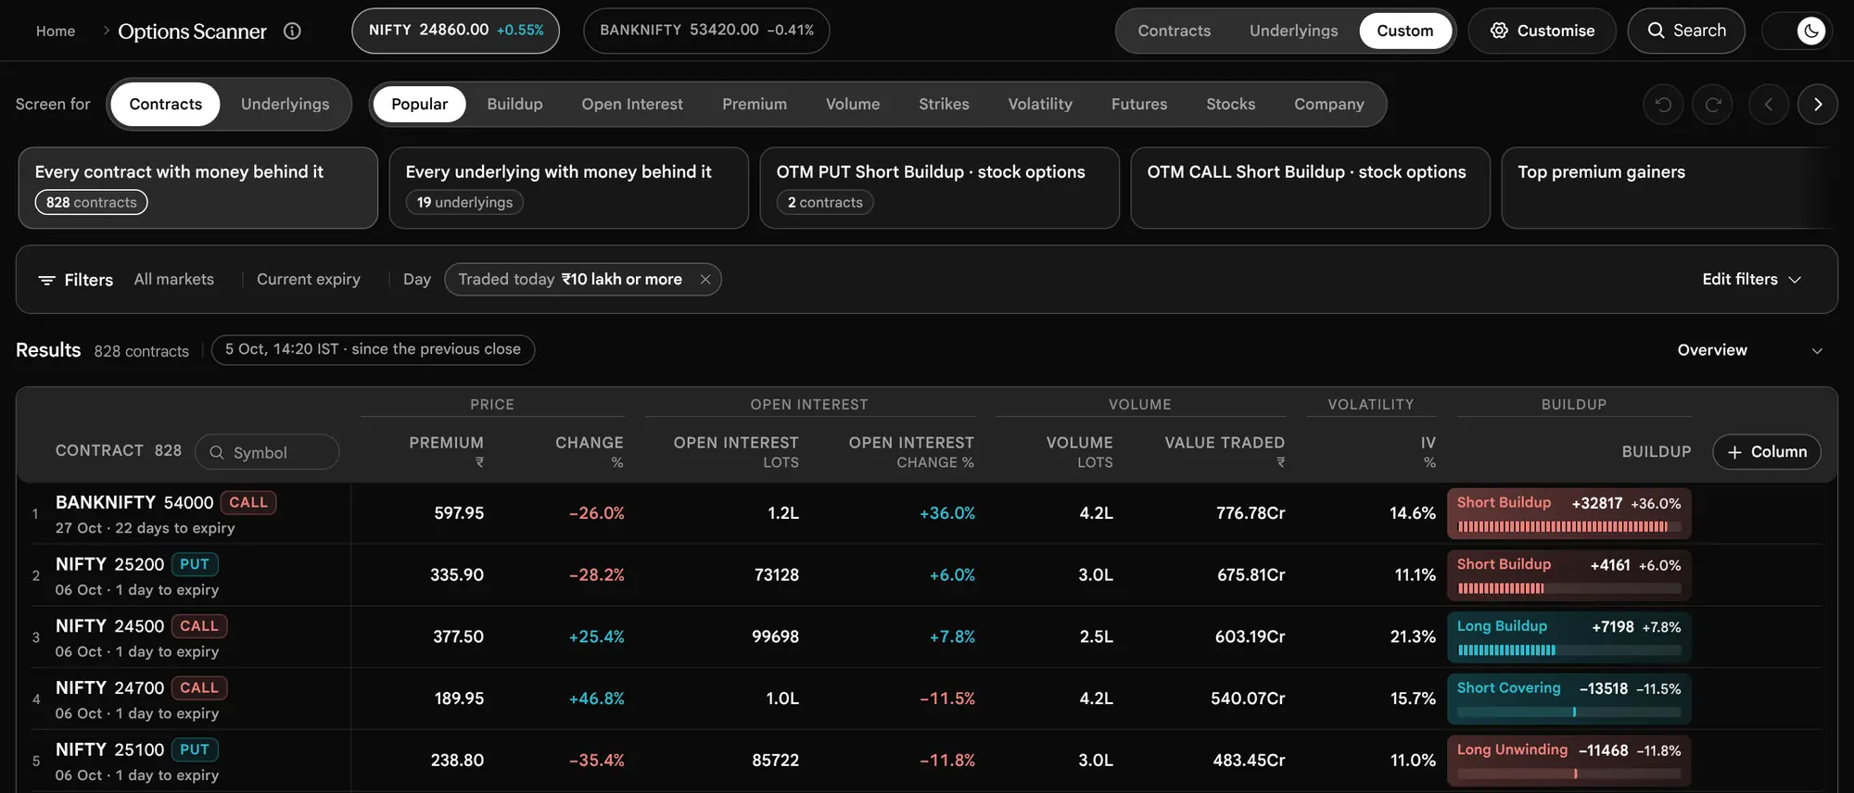Viewport: 1854px width, 793px height.
Task: Open the Day period filter
Action: point(417,280)
